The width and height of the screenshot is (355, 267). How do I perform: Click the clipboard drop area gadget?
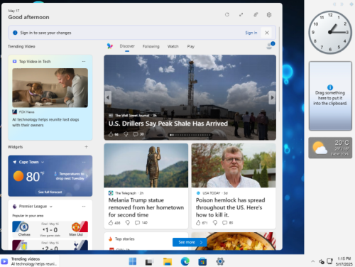(x=330, y=96)
